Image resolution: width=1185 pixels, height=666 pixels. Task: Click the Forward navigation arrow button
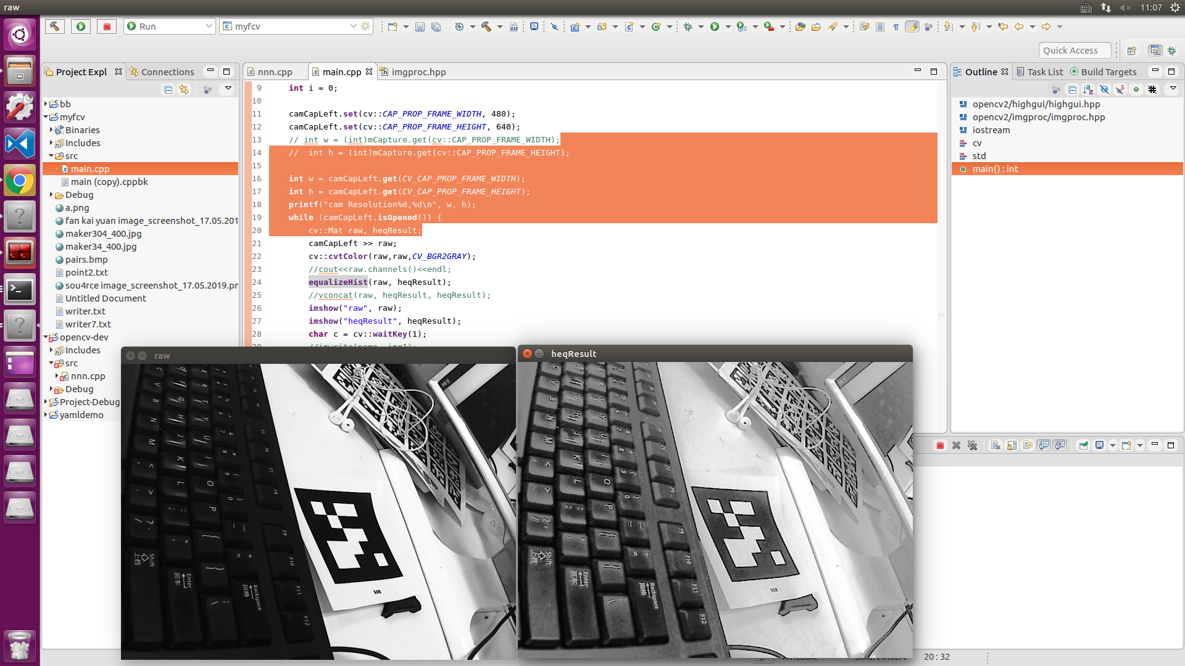[1046, 26]
